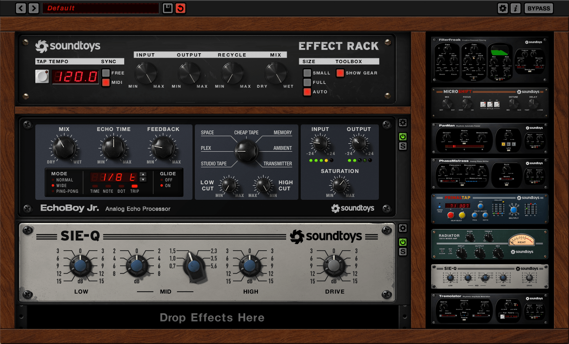Open the Default preset name display
This screenshot has height=344, width=569.
(100, 8)
